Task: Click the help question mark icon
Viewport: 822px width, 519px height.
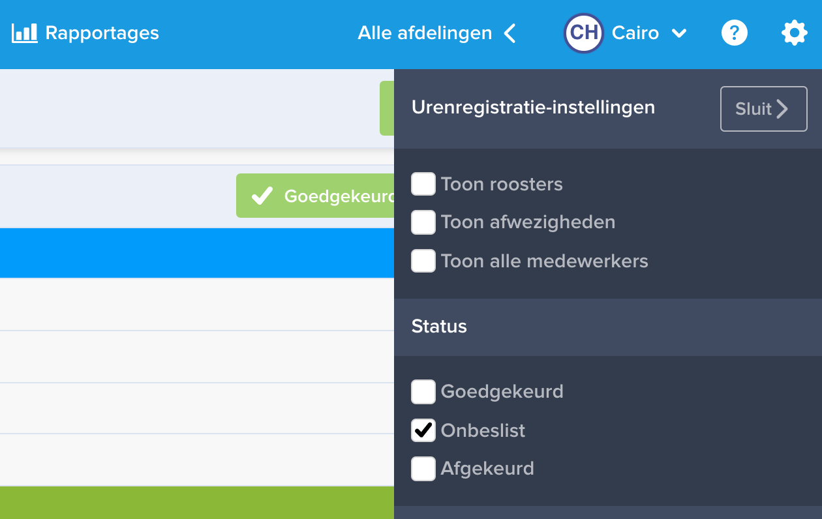Action: (734, 33)
